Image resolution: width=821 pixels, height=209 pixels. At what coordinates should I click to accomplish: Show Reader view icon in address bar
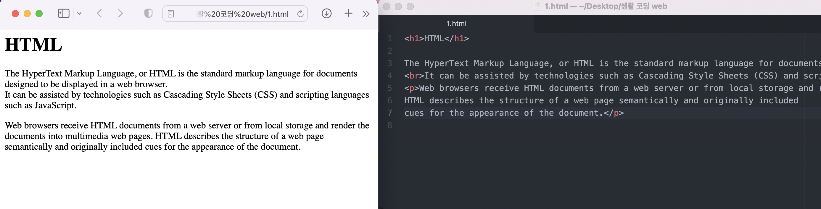pos(171,14)
